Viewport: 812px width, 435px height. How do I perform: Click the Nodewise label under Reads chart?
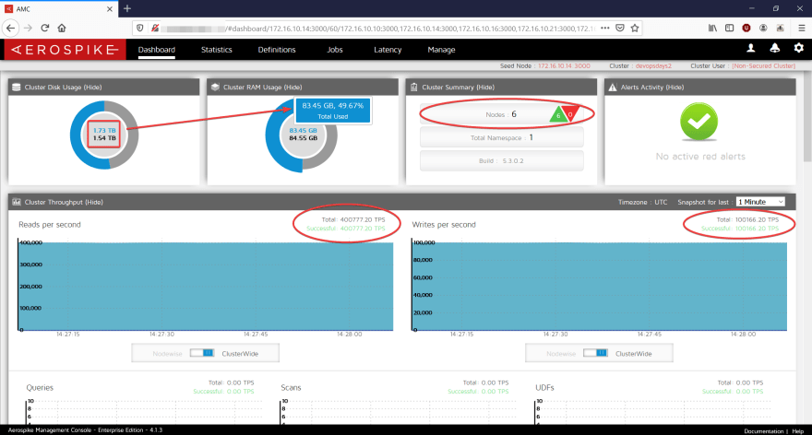tap(167, 354)
